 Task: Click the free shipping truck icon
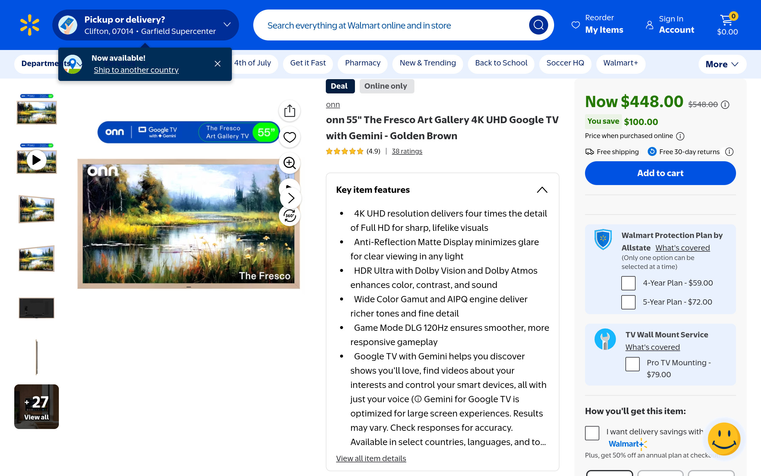(x=589, y=152)
